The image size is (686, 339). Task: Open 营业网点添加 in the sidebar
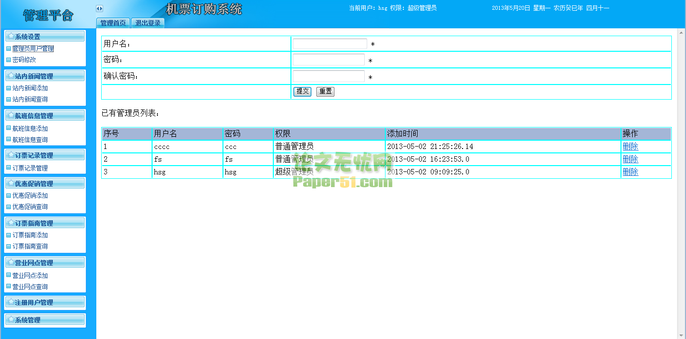[30, 275]
